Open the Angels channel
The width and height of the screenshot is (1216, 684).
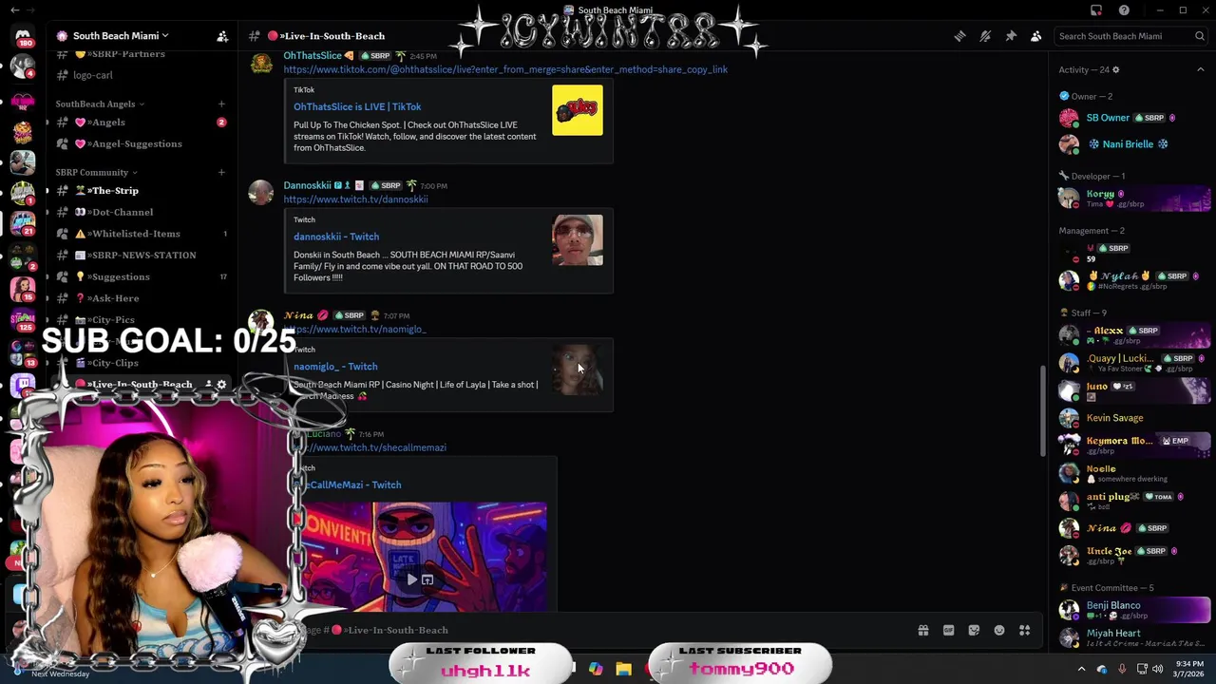pos(141,123)
